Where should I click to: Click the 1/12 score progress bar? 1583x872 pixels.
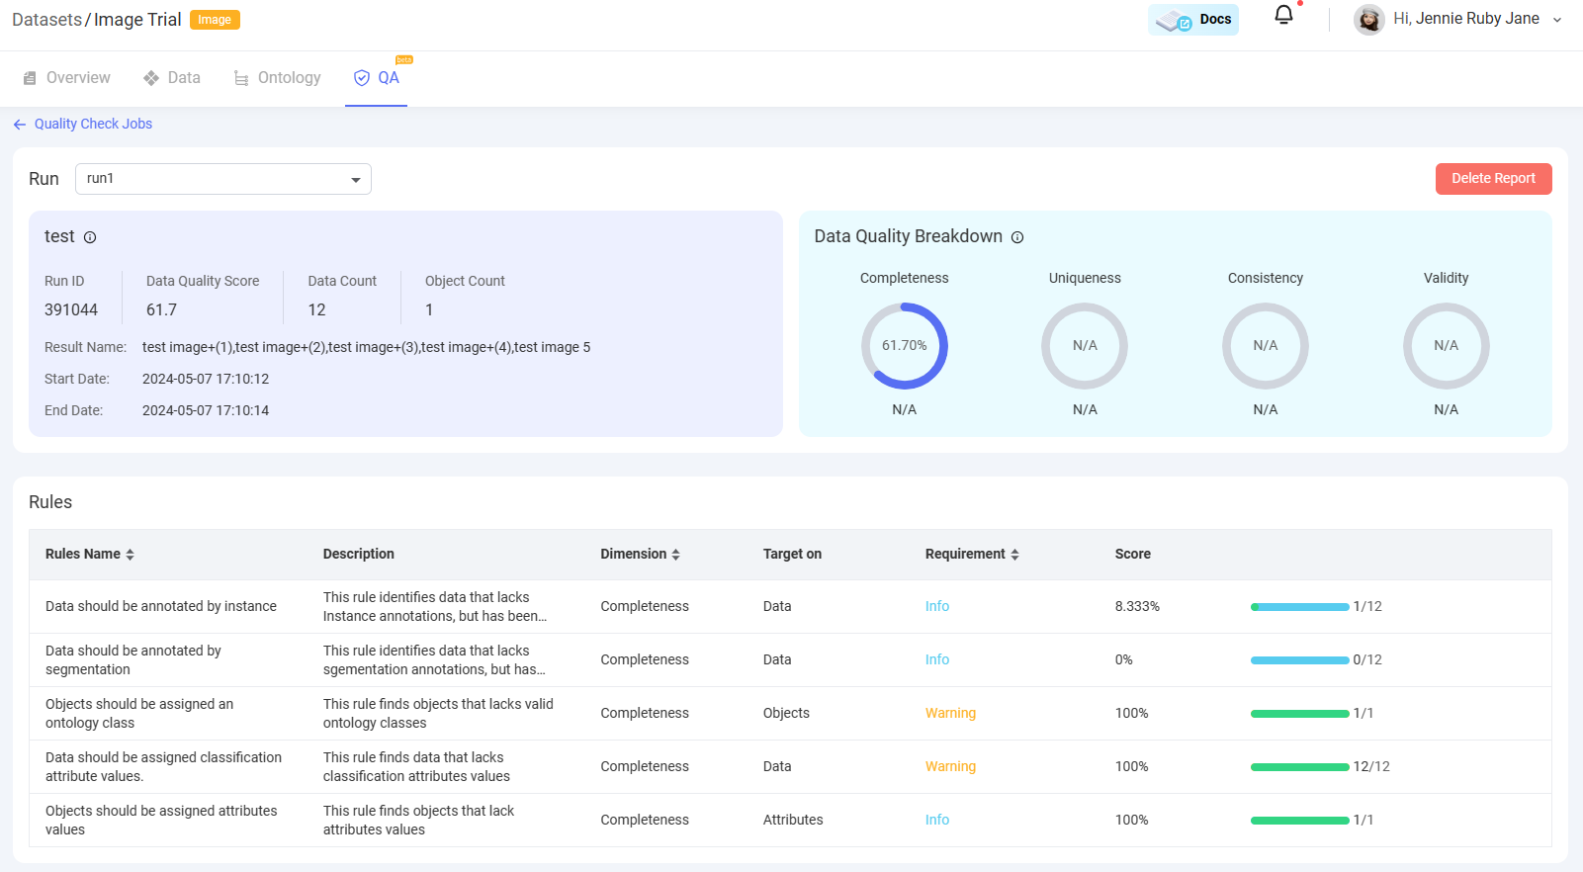(x=1299, y=607)
